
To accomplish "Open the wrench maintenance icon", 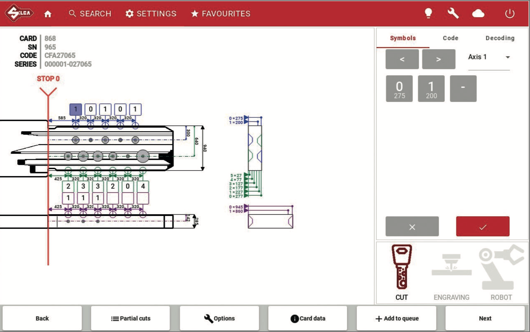I will coord(453,13).
